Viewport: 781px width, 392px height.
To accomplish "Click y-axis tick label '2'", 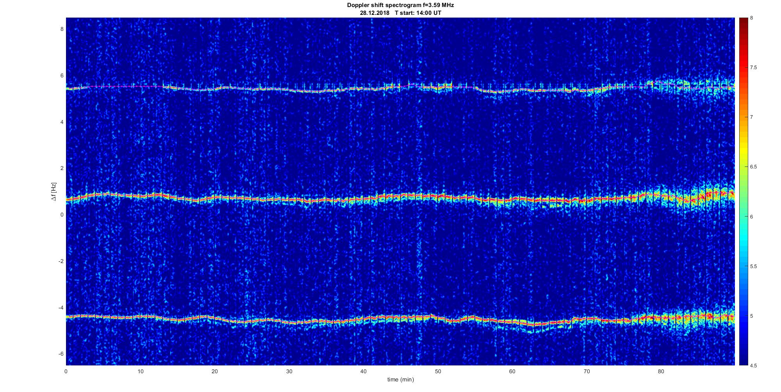I will point(62,168).
